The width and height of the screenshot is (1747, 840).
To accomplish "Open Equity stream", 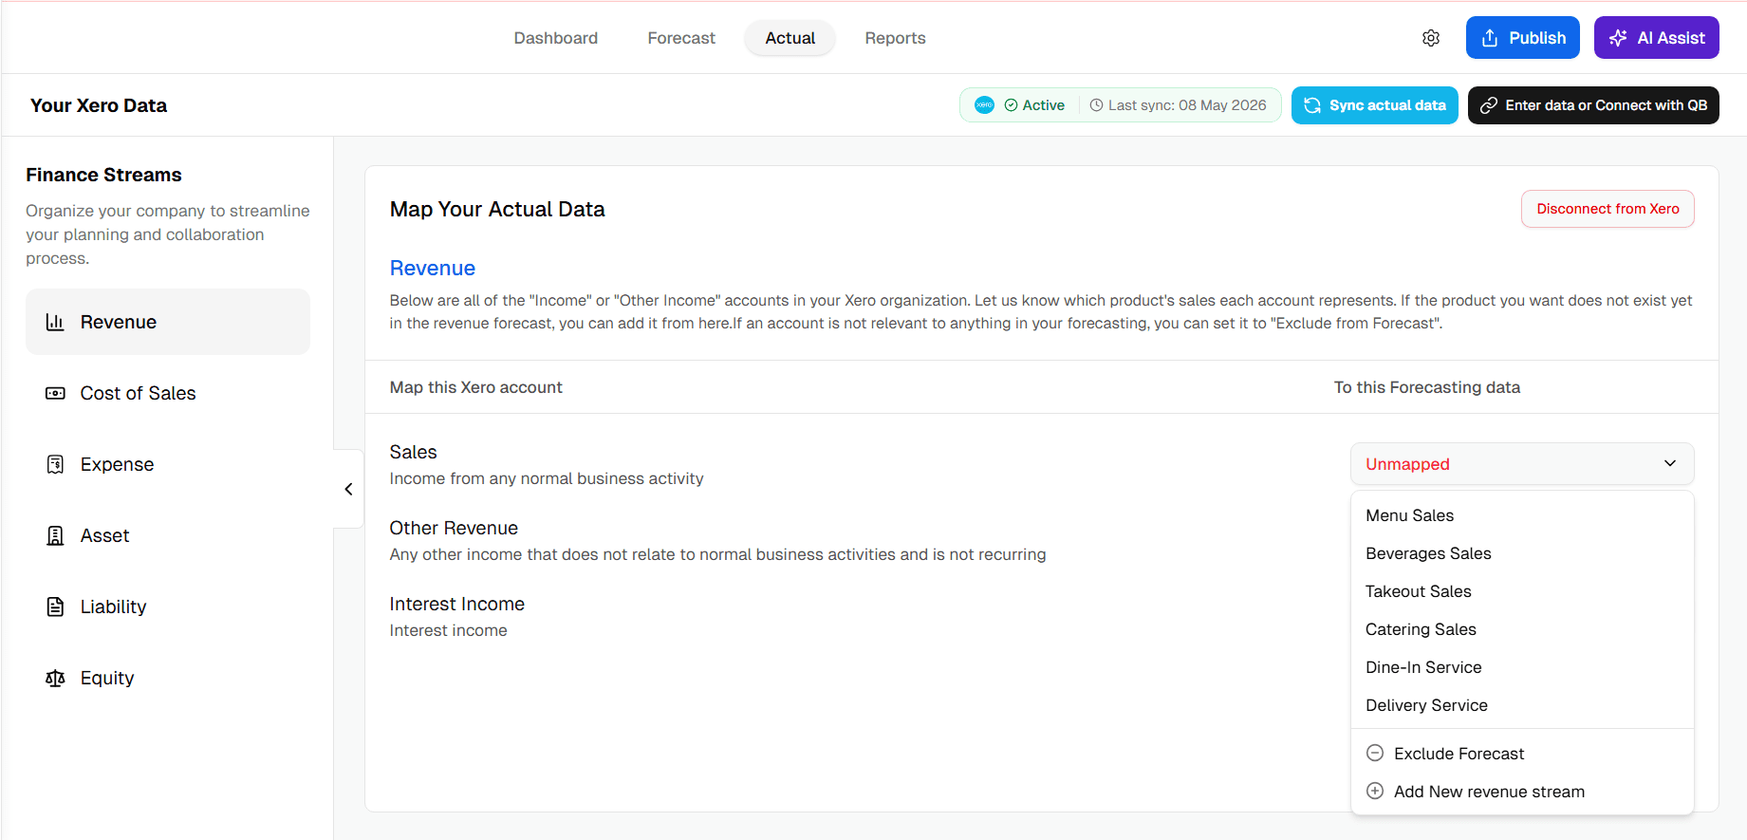I will click(168, 678).
